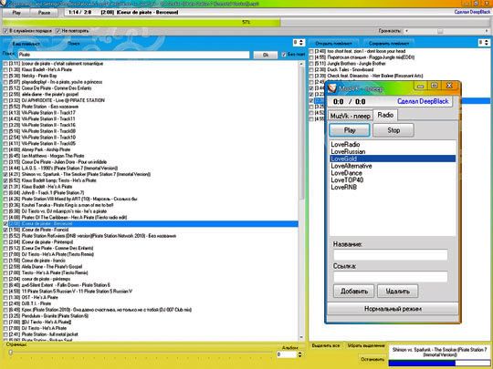Select 'Jungle Brothers - Jungle Brother' in the right playlist

(x=399, y=64)
